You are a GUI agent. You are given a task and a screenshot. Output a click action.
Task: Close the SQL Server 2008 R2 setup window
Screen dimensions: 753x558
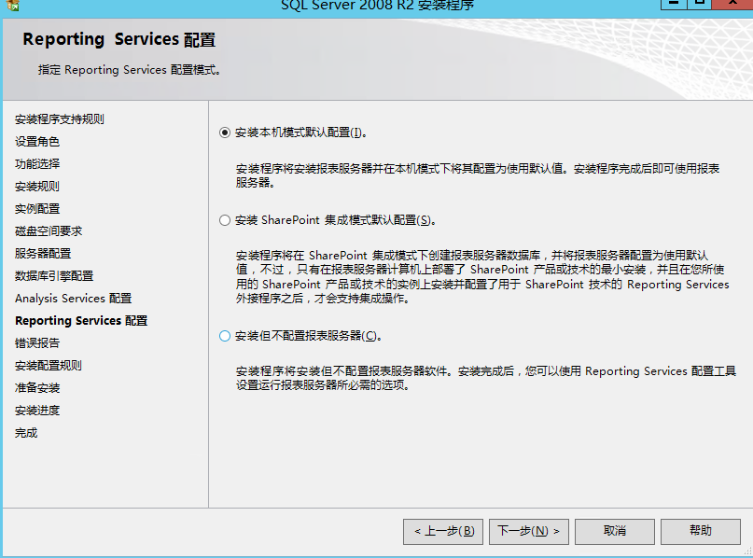[x=732, y=4]
